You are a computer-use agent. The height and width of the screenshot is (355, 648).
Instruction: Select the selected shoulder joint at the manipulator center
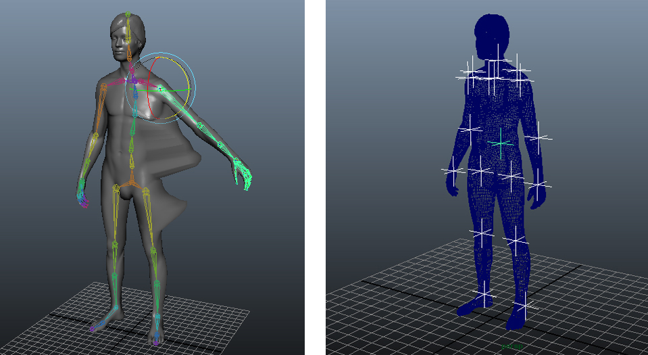click(161, 89)
